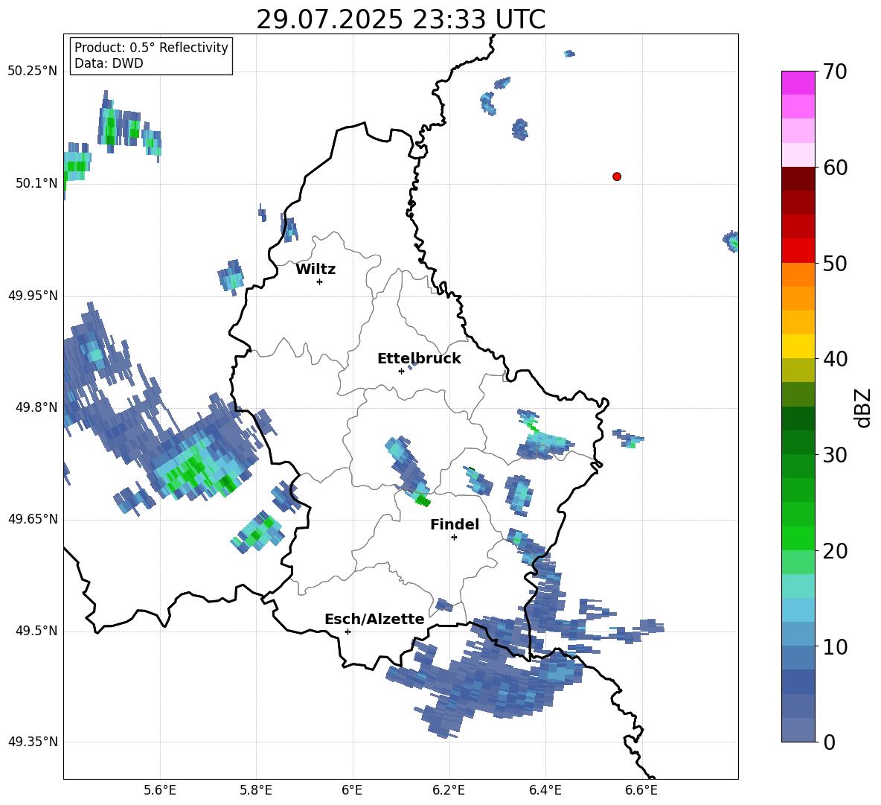Viewport: 881px width, 805px height.
Task: Click the 49.95°N latitude label
Action: tap(33, 295)
